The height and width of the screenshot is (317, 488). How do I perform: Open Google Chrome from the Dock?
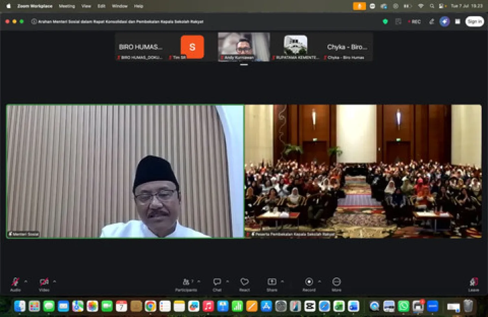[150, 306]
